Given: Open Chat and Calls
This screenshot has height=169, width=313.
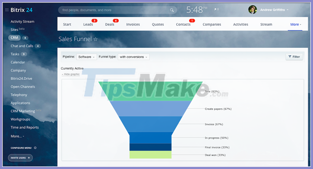Looking at the screenshot, I should point(22,46).
